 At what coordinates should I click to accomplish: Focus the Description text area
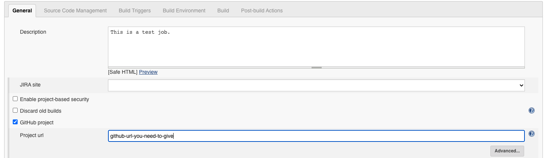pyautogui.click(x=316, y=47)
